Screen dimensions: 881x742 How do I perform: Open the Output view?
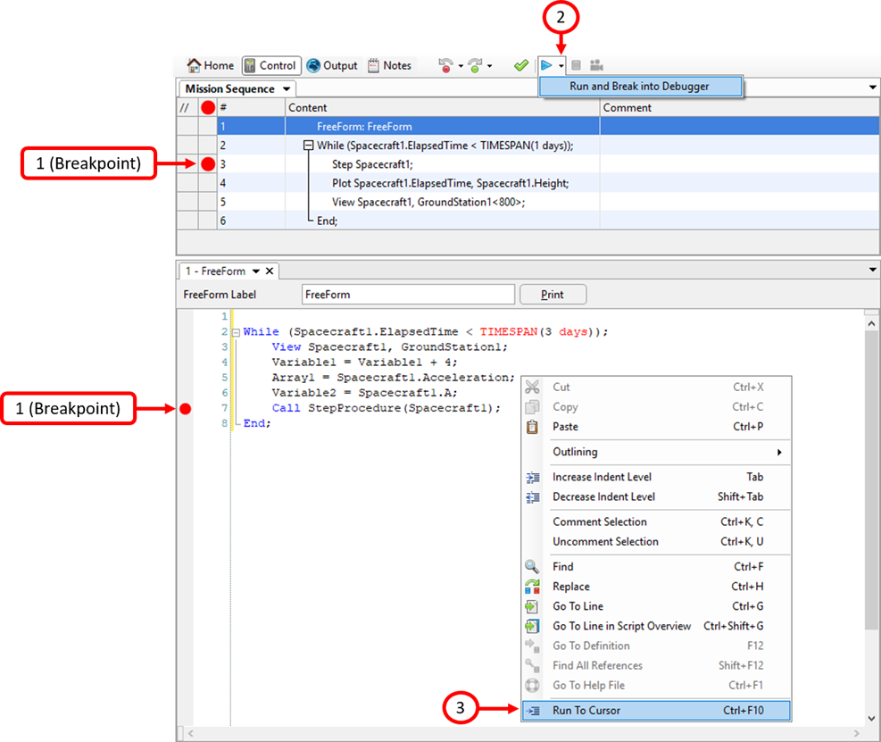point(332,64)
